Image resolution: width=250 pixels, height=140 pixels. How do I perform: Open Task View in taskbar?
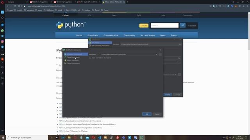click(x=51, y=138)
